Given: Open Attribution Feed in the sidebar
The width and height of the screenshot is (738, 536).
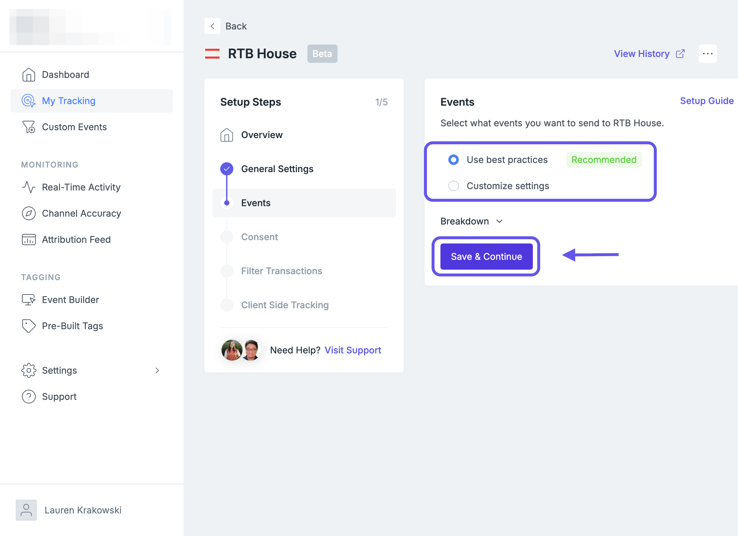Looking at the screenshot, I should pyautogui.click(x=92, y=240).
